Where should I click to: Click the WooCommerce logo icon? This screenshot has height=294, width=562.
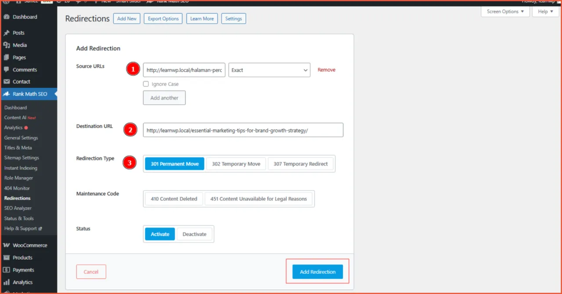7,245
